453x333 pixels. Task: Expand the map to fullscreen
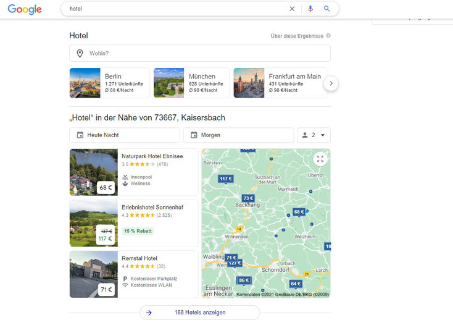320,159
